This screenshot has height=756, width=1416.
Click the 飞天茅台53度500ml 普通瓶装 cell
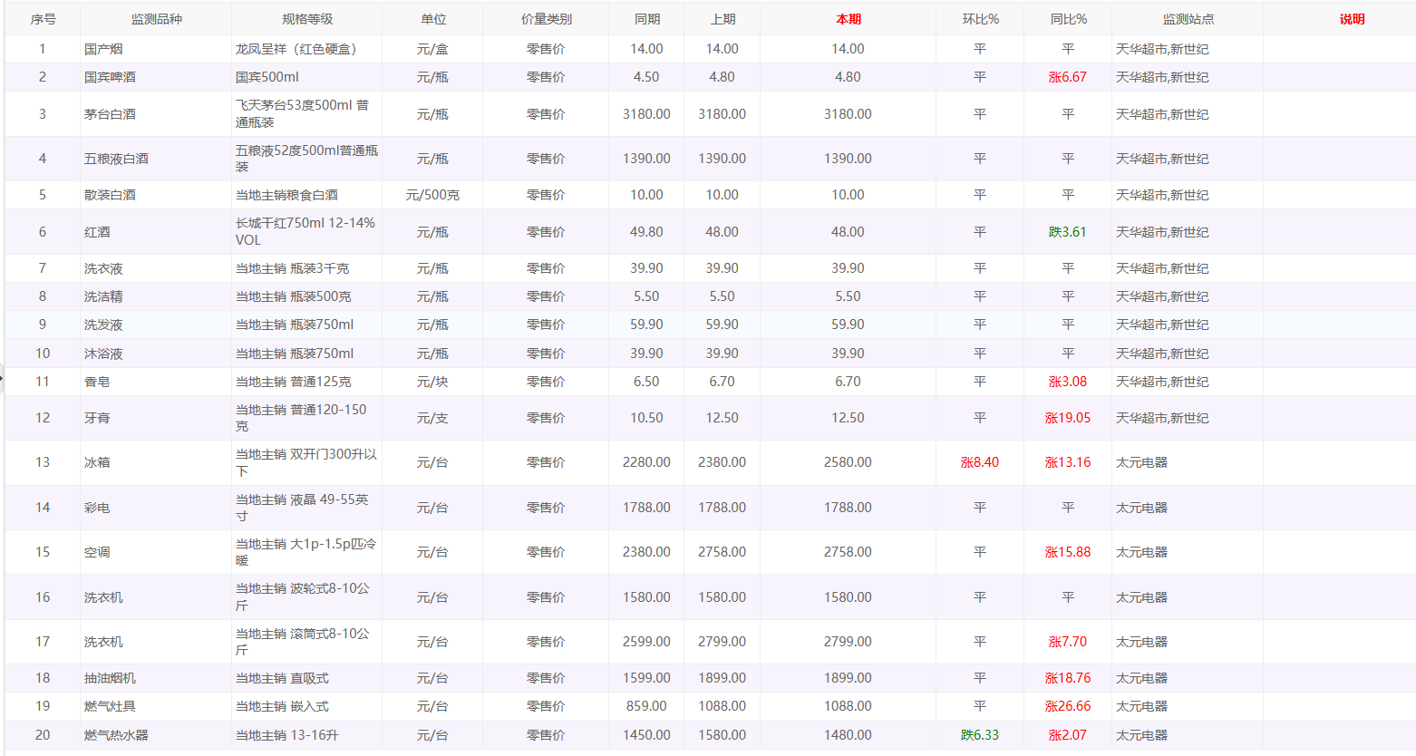pyautogui.click(x=306, y=114)
